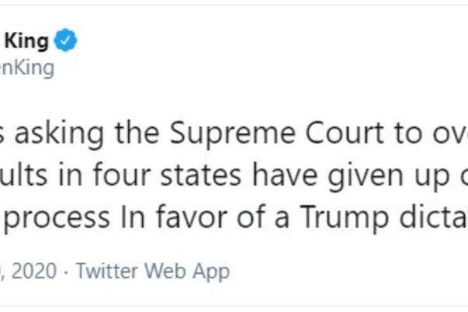Screen dimensions: 468x312
Task: Open the author display name "King"
Action: [x=29, y=41]
